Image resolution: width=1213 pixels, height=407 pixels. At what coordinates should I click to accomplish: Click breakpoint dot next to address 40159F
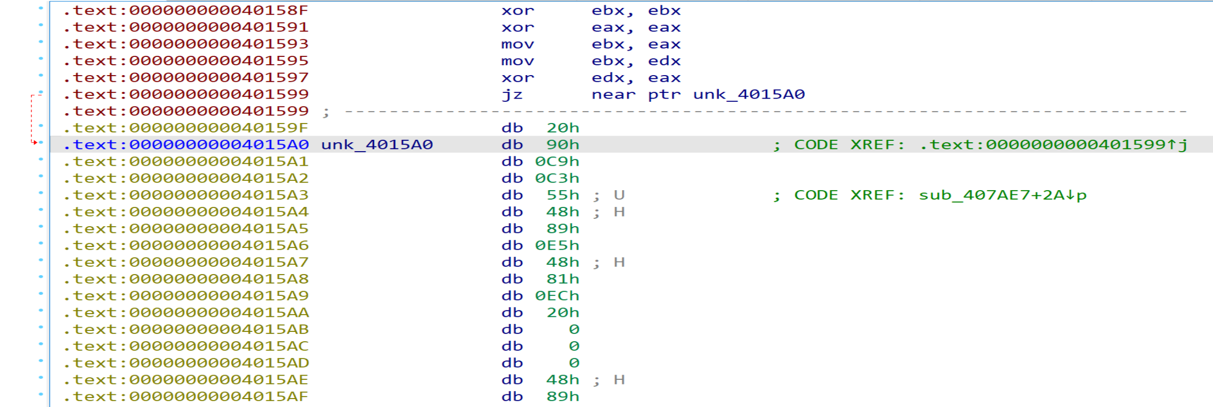41,126
